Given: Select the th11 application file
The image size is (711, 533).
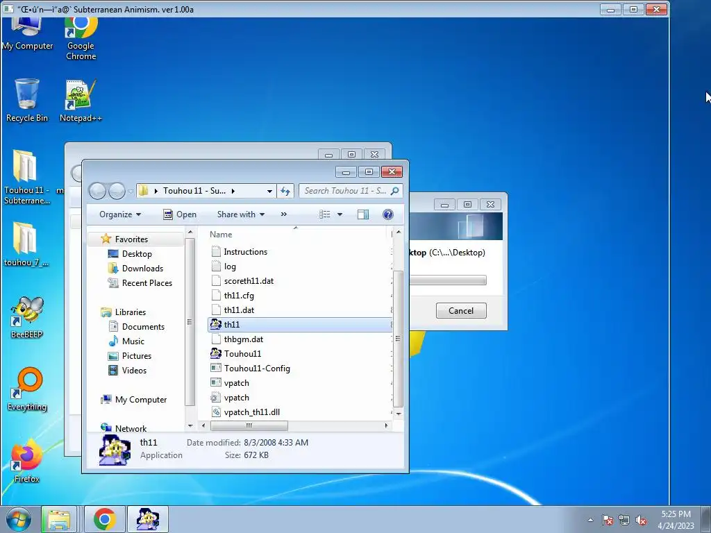Looking at the screenshot, I should point(300,325).
